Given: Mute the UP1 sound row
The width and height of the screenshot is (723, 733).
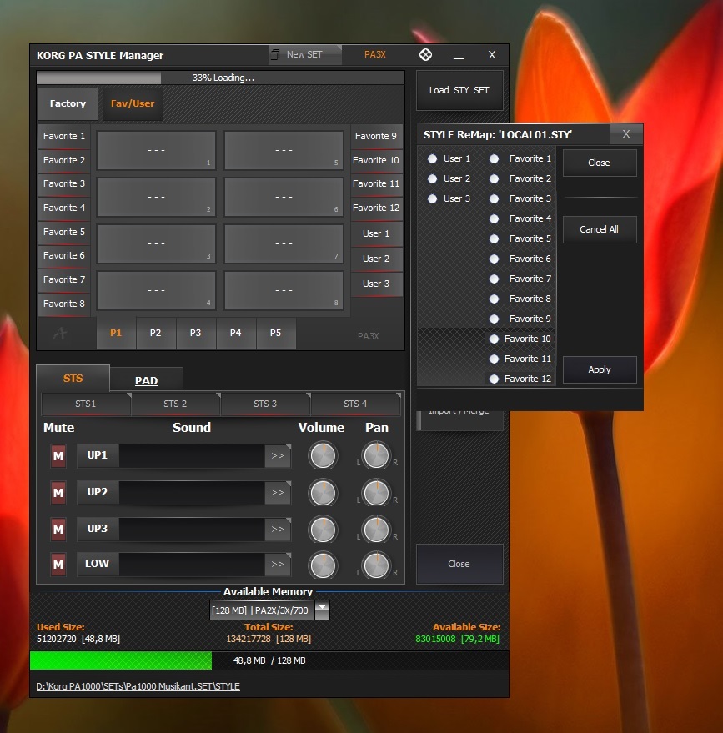Looking at the screenshot, I should click(x=58, y=456).
